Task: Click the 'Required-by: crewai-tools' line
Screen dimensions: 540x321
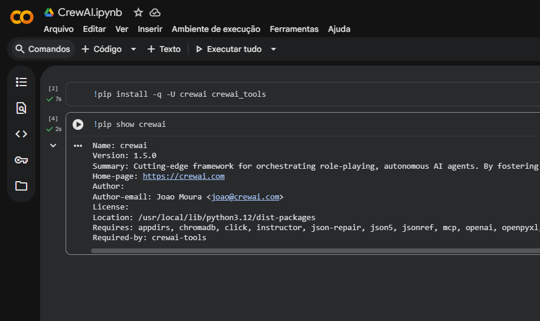Action: 149,238
